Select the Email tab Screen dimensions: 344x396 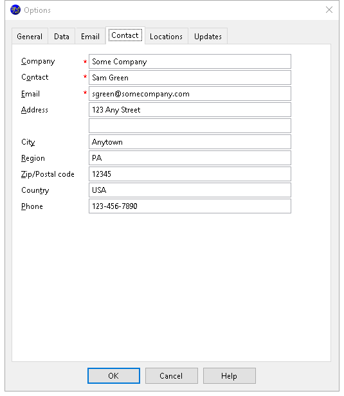90,37
